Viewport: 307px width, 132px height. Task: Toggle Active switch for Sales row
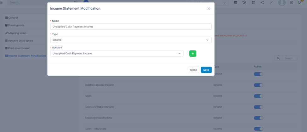tap(259, 96)
